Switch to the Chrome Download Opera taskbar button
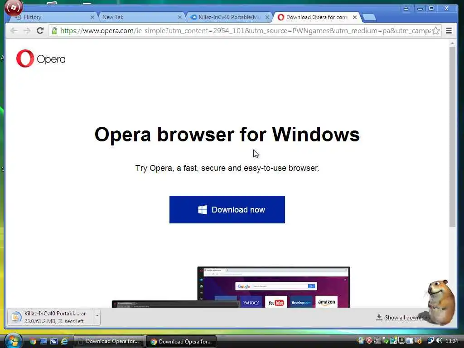 pos(181,342)
